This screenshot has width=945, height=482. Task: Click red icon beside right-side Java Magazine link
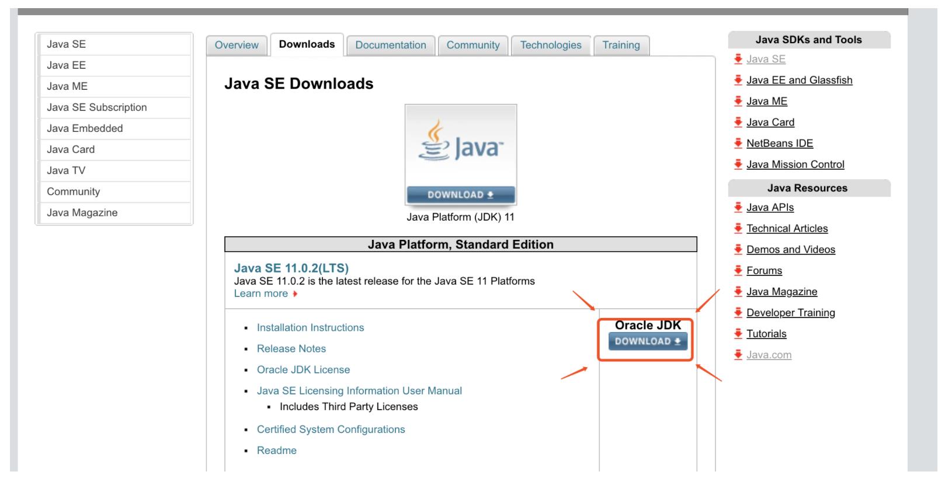click(738, 291)
